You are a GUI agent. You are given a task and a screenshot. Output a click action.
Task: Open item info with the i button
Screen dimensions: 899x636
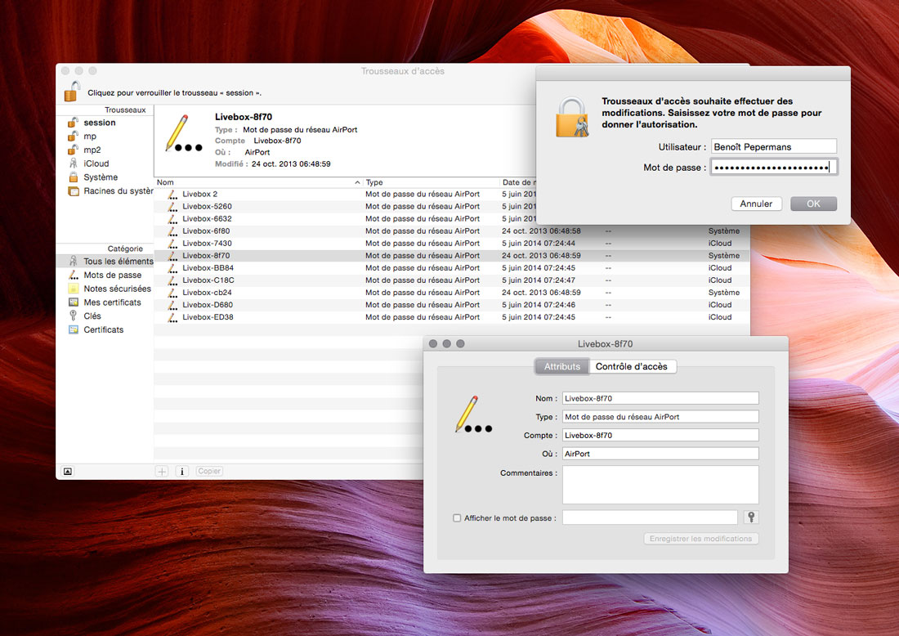pyautogui.click(x=181, y=472)
